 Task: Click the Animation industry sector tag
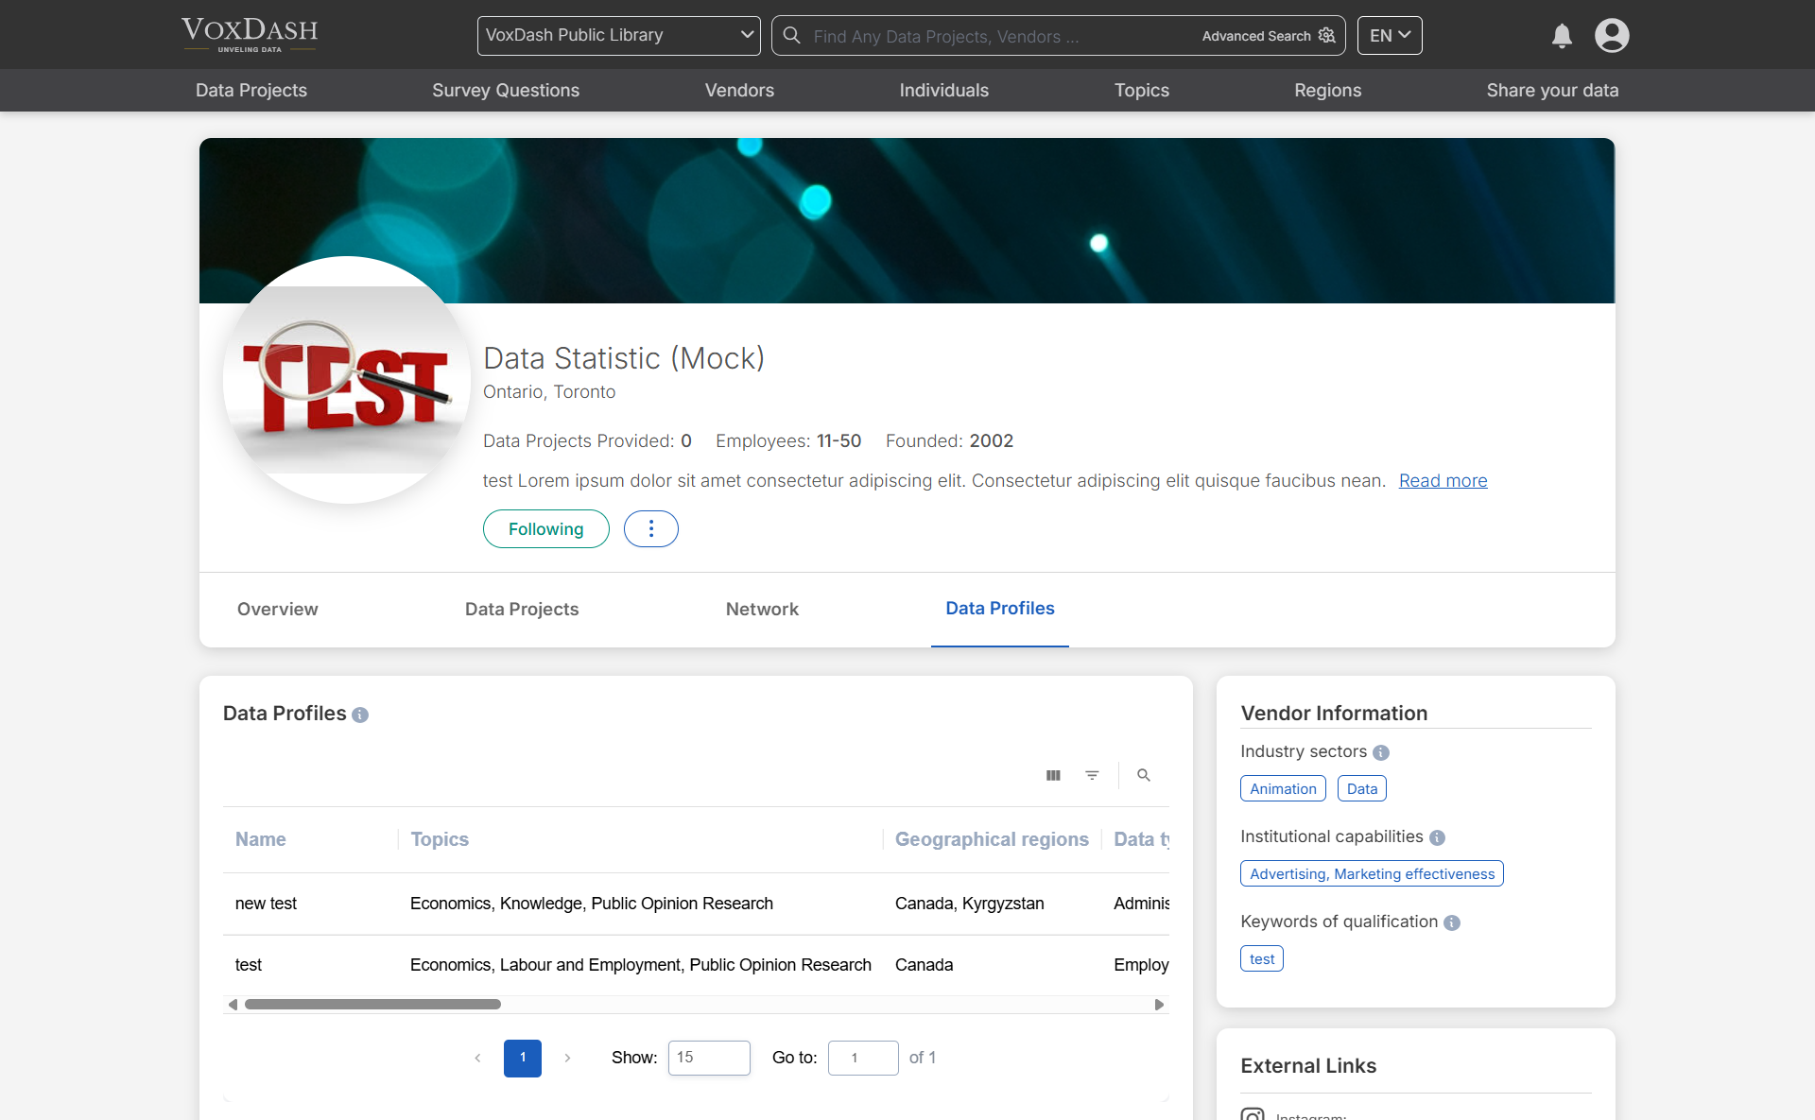(x=1283, y=789)
